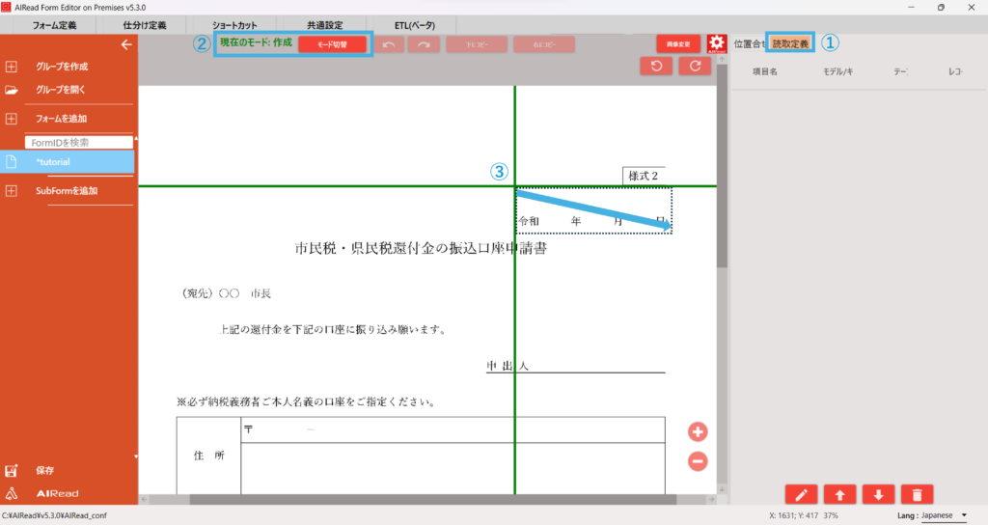Rotate image counterclockwise

pos(656,66)
